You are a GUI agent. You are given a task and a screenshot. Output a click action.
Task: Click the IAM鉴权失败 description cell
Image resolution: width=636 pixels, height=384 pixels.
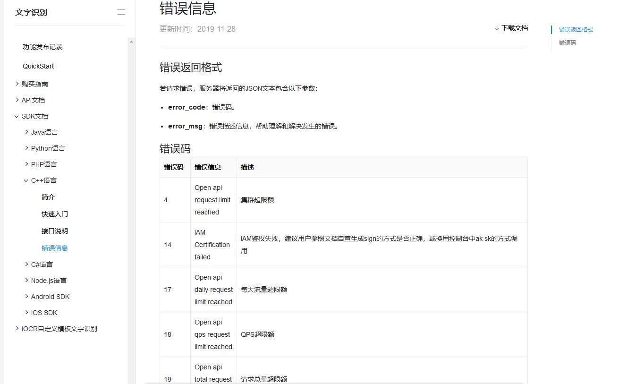(x=382, y=245)
